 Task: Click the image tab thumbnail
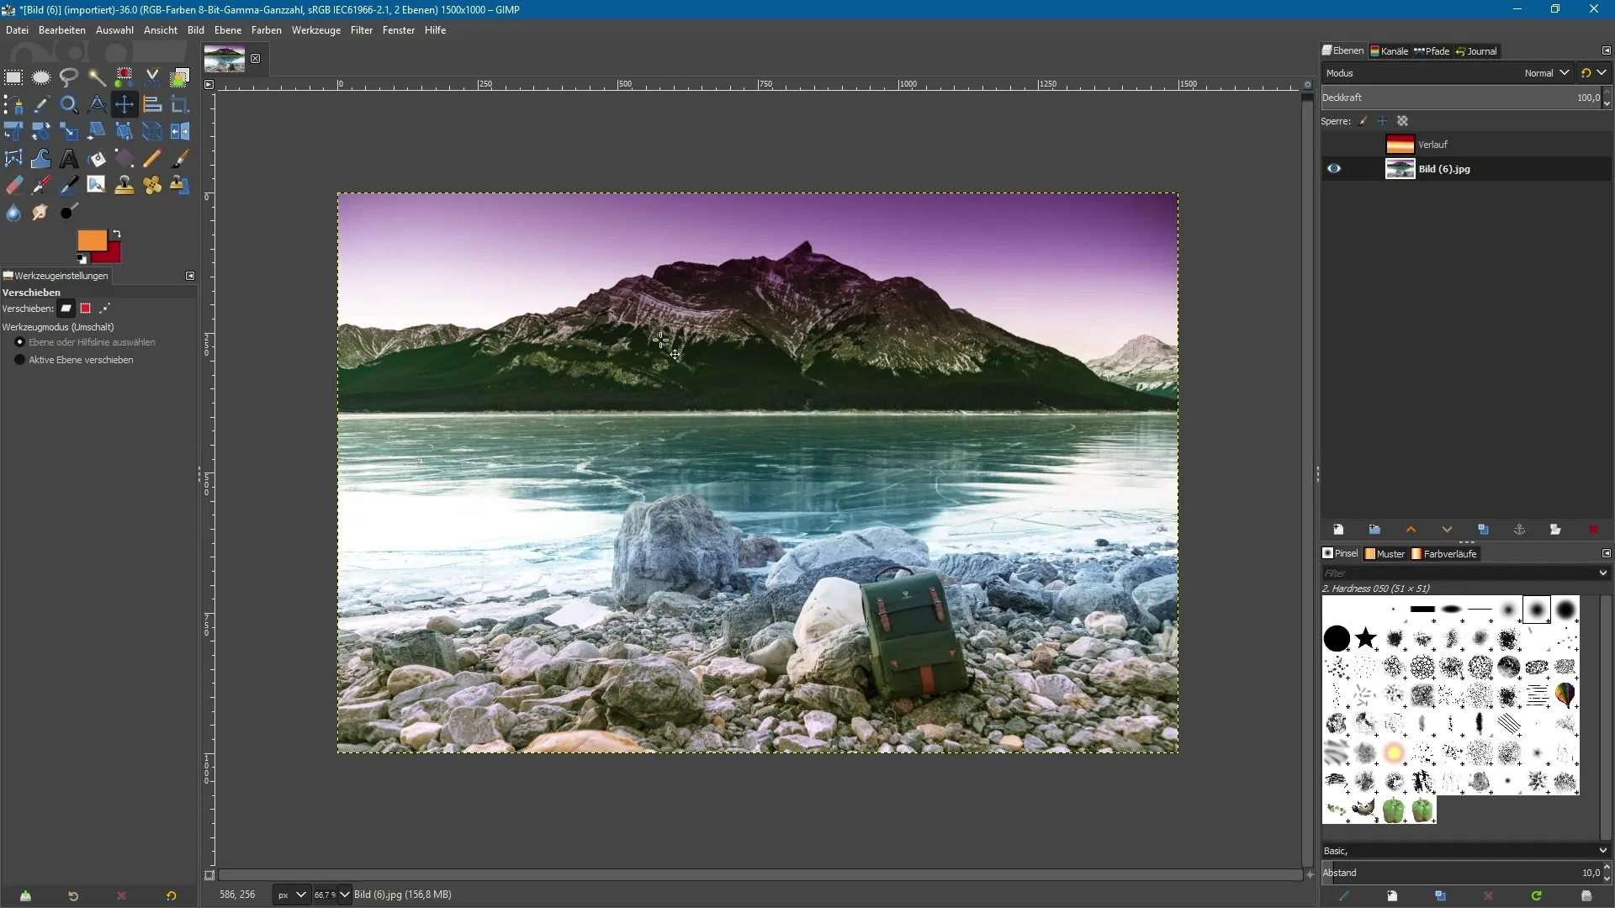(225, 59)
